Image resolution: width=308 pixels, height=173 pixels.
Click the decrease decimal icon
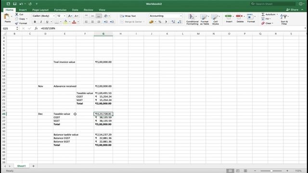click(x=180, y=22)
